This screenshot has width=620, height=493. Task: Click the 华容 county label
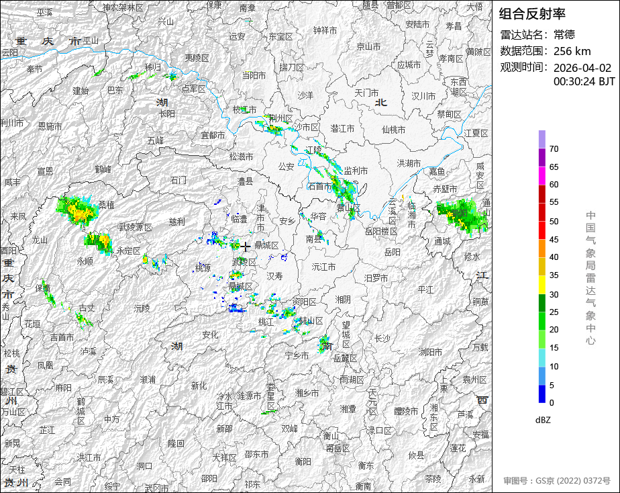pos(318,216)
